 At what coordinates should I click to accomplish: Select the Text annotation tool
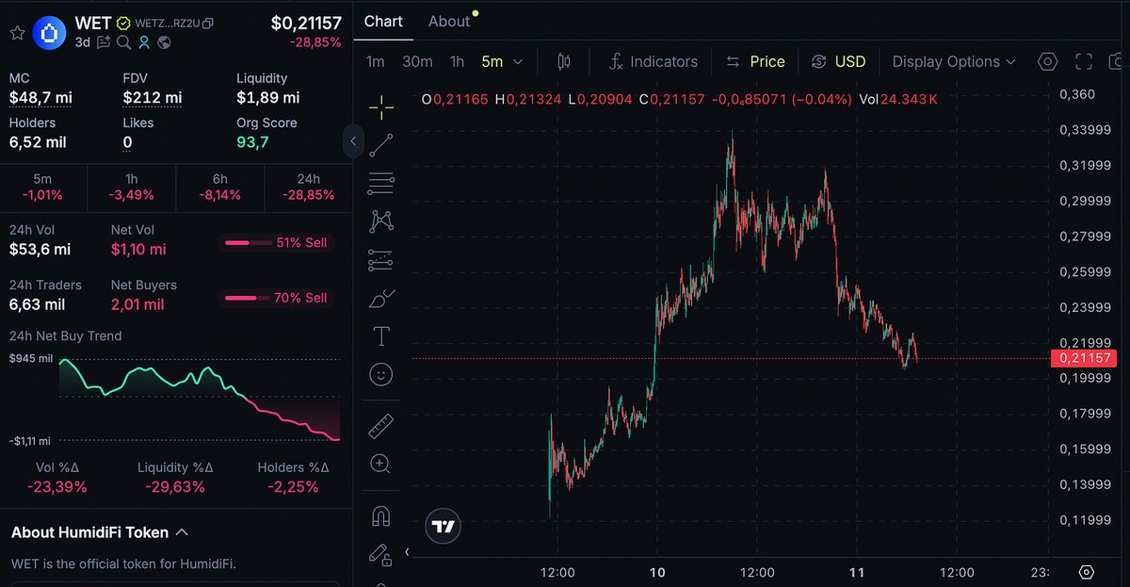tap(381, 335)
